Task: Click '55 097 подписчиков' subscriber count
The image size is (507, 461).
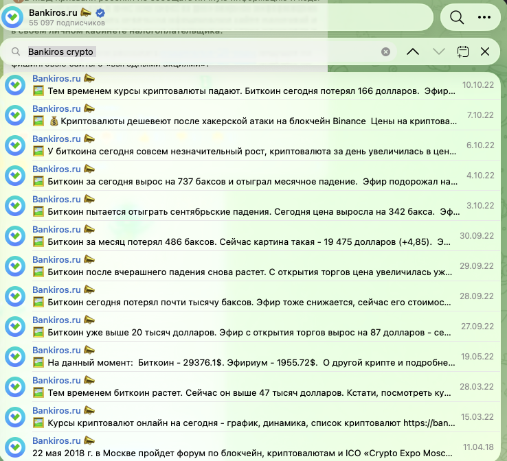Action: [x=67, y=23]
